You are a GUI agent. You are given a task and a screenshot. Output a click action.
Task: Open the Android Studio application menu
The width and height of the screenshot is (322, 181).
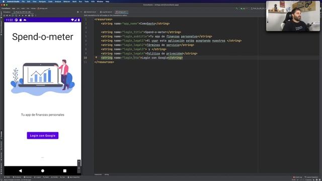[x=13, y=2]
